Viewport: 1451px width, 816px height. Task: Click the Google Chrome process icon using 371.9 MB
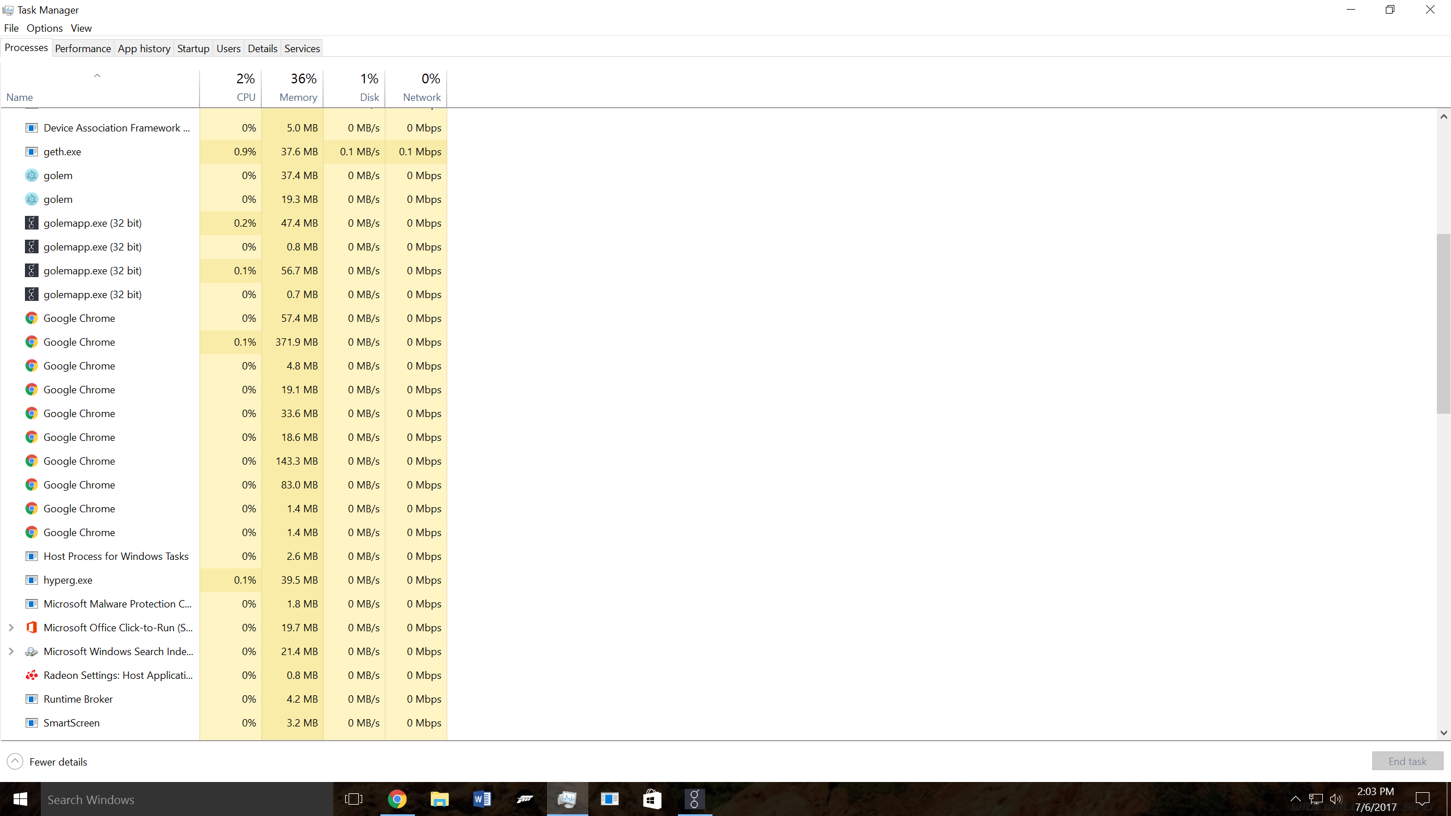click(x=31, y=342)
